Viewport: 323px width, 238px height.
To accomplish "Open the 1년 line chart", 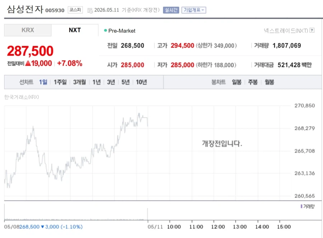I will tap(97, 82).
